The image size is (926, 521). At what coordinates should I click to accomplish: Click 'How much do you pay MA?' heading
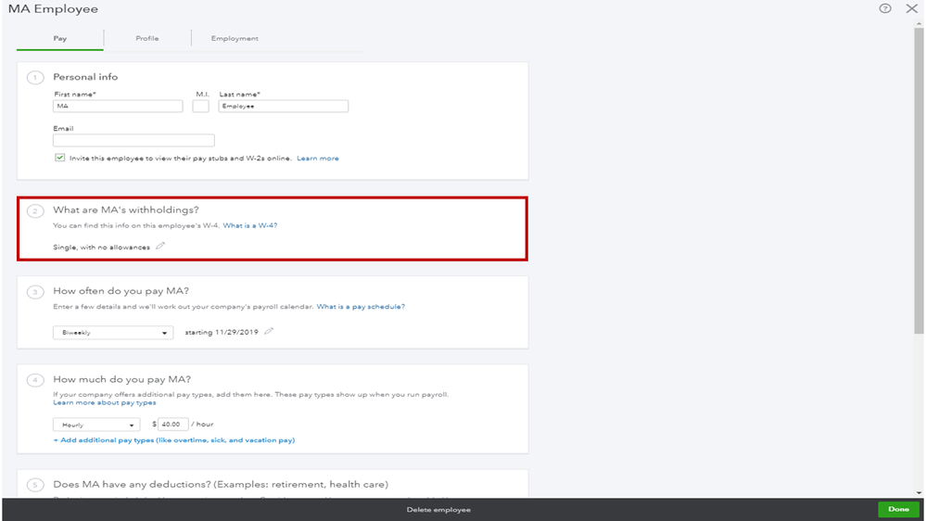[x=122, y=379]
